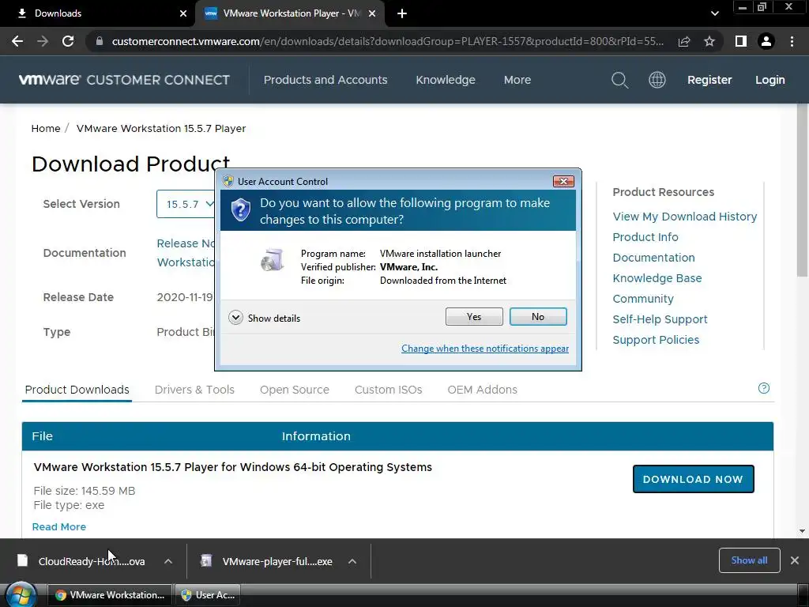Click the Login link
809x607 pixels.
(769, 80)
